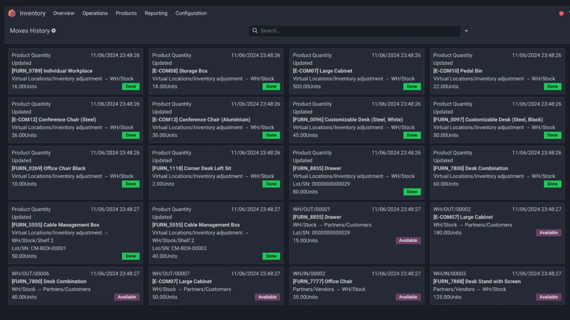The height and width of the screenshot is (320, 570).
Task: Click 180.00Units quantity value
Action: (447, 233)
